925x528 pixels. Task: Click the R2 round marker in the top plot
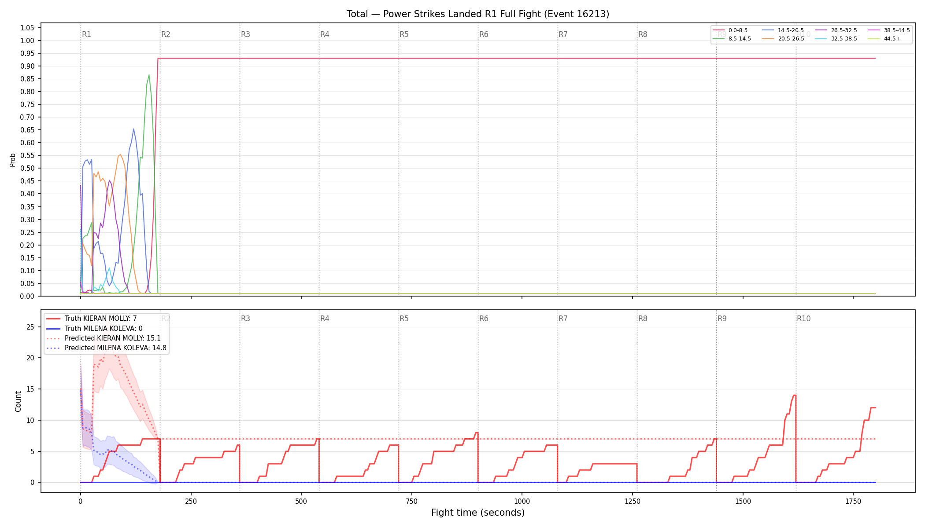point(166,34)
